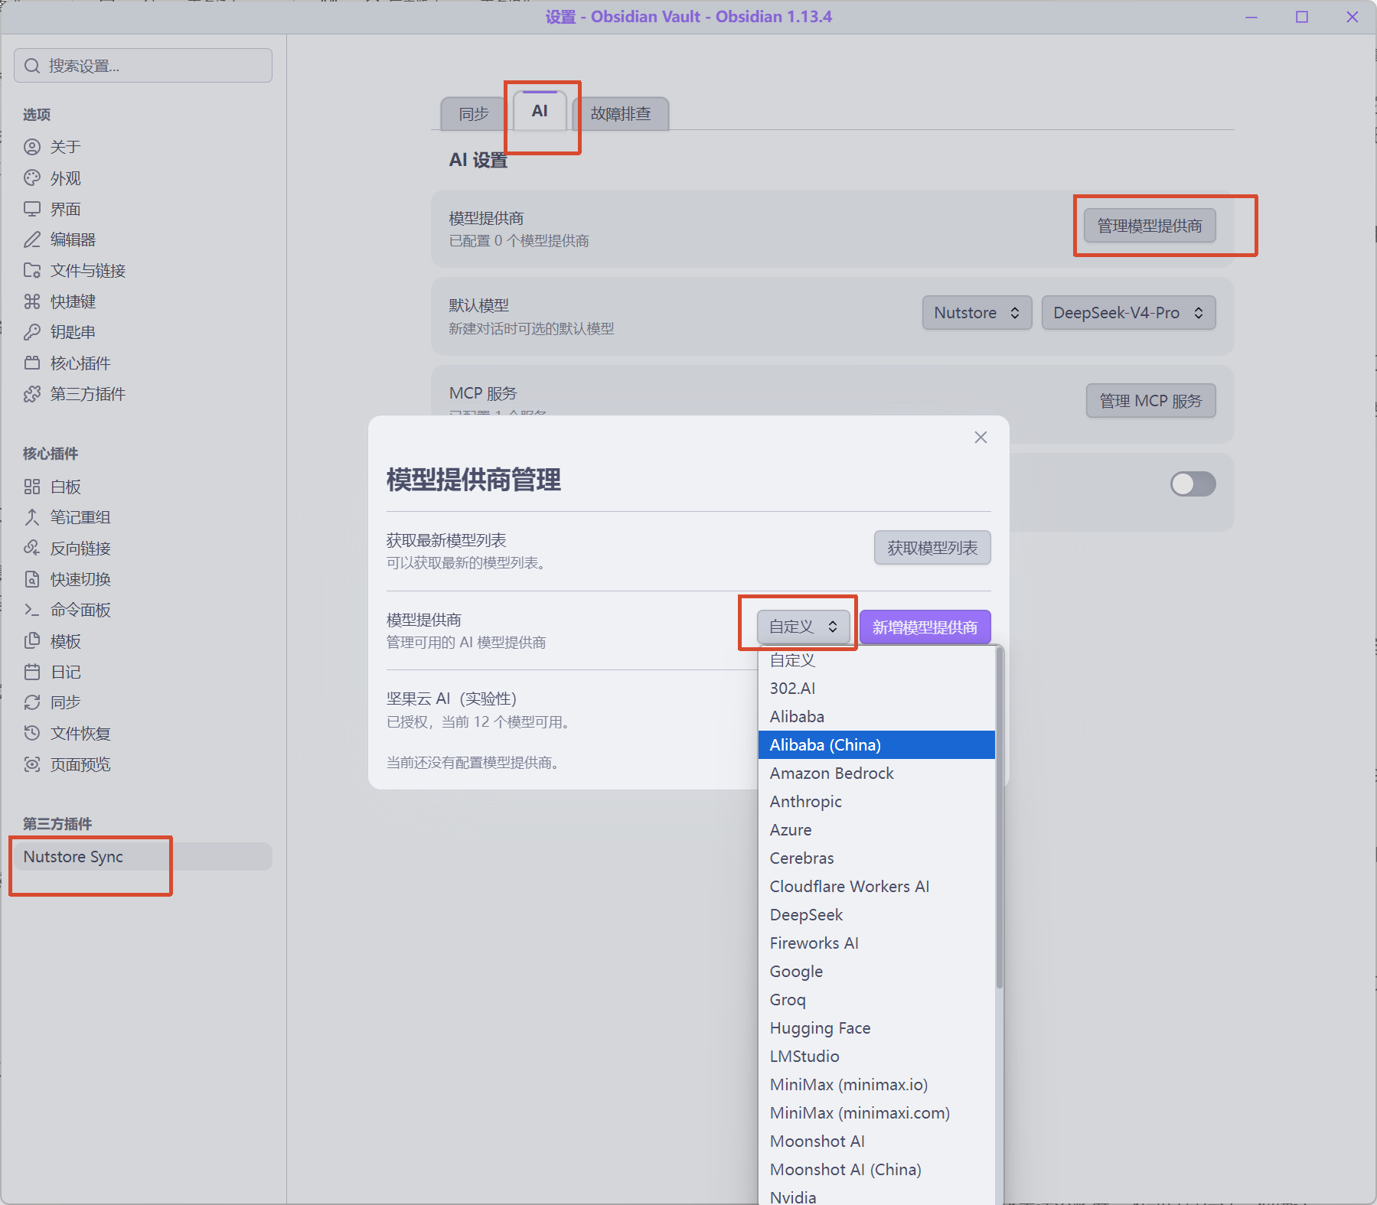
Task: Select MiniMax (minimax.io) option
Action: pos(876,1085)
